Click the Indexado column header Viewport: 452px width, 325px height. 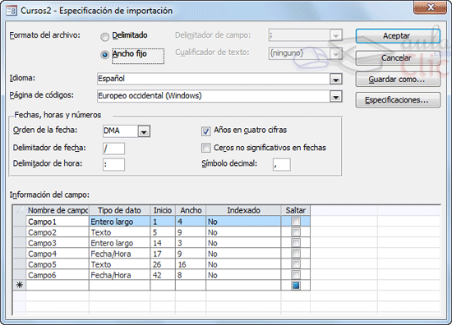click(243, 210)
